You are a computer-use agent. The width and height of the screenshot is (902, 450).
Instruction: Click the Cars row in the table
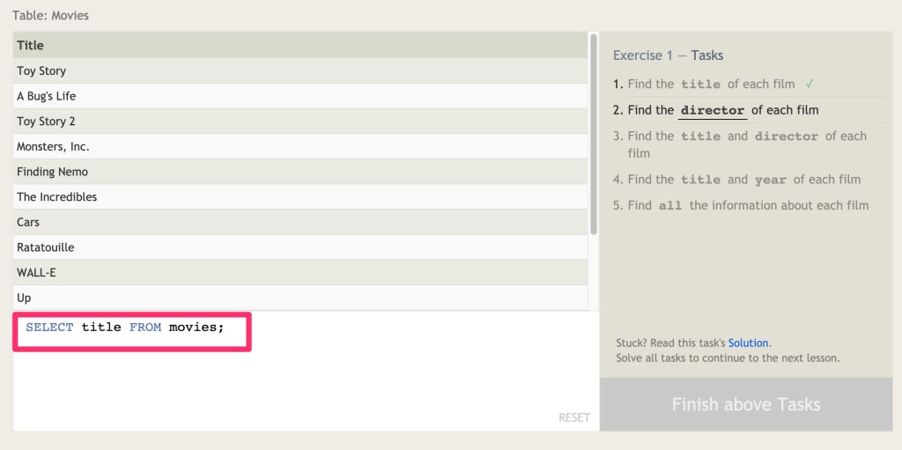(299, 222)
